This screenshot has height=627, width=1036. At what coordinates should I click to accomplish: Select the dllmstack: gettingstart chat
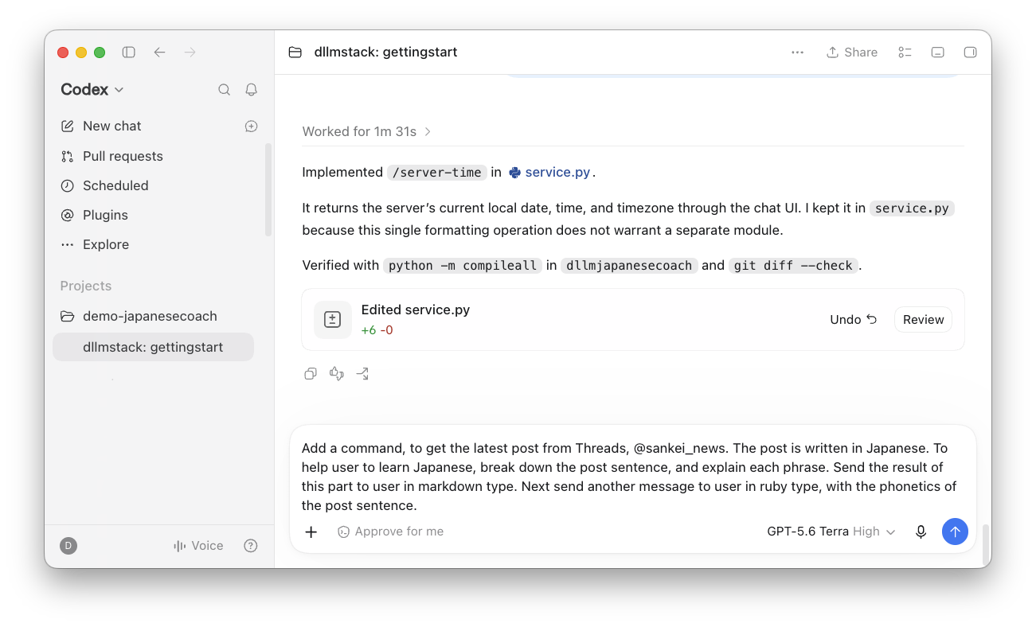(153, 348)
